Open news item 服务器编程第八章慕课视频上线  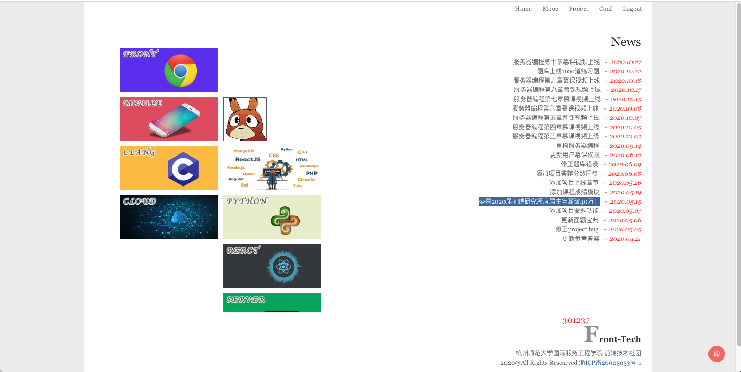[x=557, y=90]
